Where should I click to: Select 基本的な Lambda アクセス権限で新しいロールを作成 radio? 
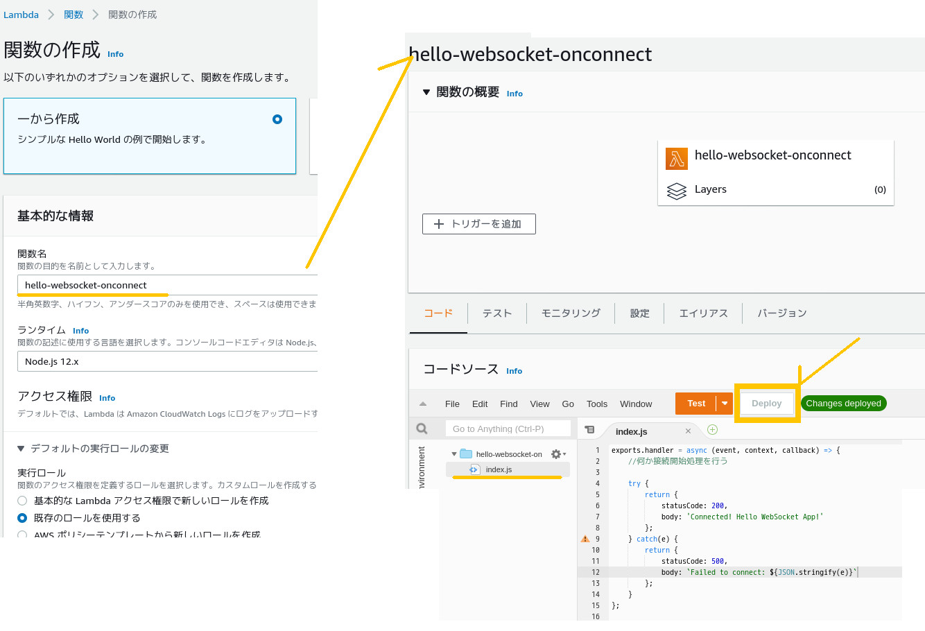pos(22,501)
